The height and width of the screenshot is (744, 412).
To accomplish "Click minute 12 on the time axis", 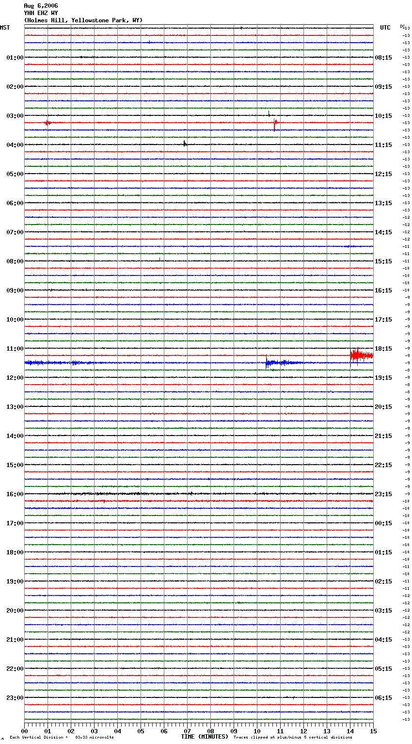I will tap(303, 731).
